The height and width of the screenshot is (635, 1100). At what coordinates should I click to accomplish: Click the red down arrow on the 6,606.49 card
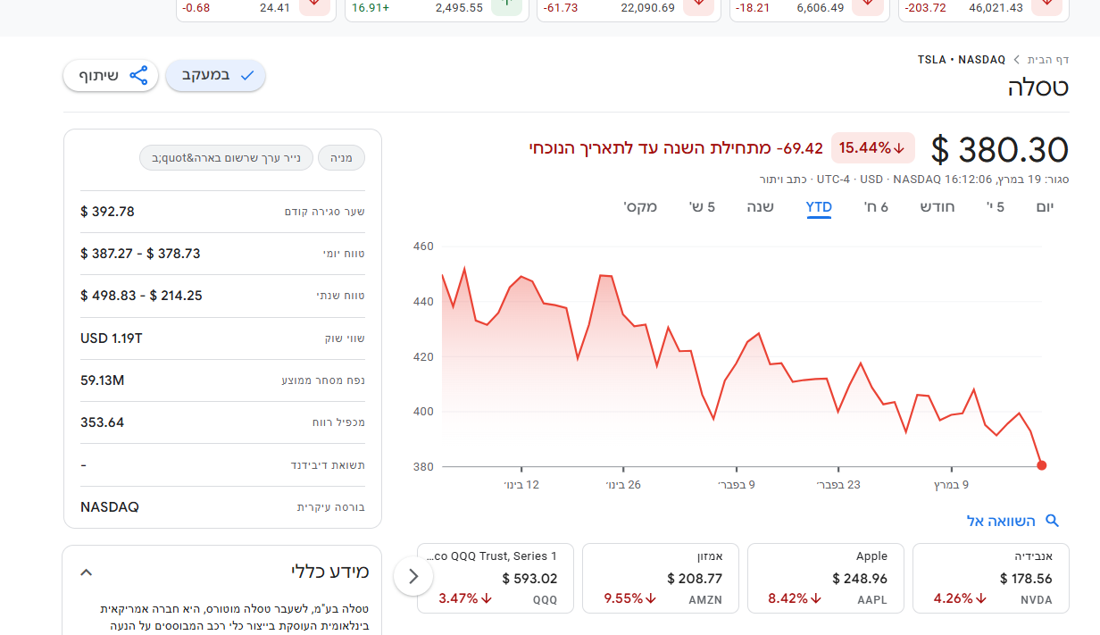click(x=867, y=5)
